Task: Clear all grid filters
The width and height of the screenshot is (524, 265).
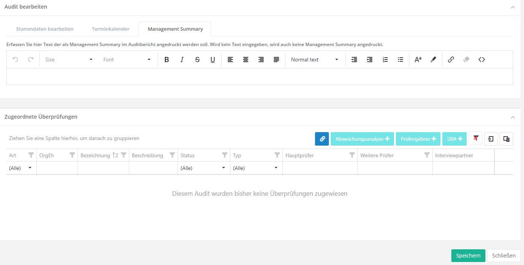Action: [x=476, y=138]
